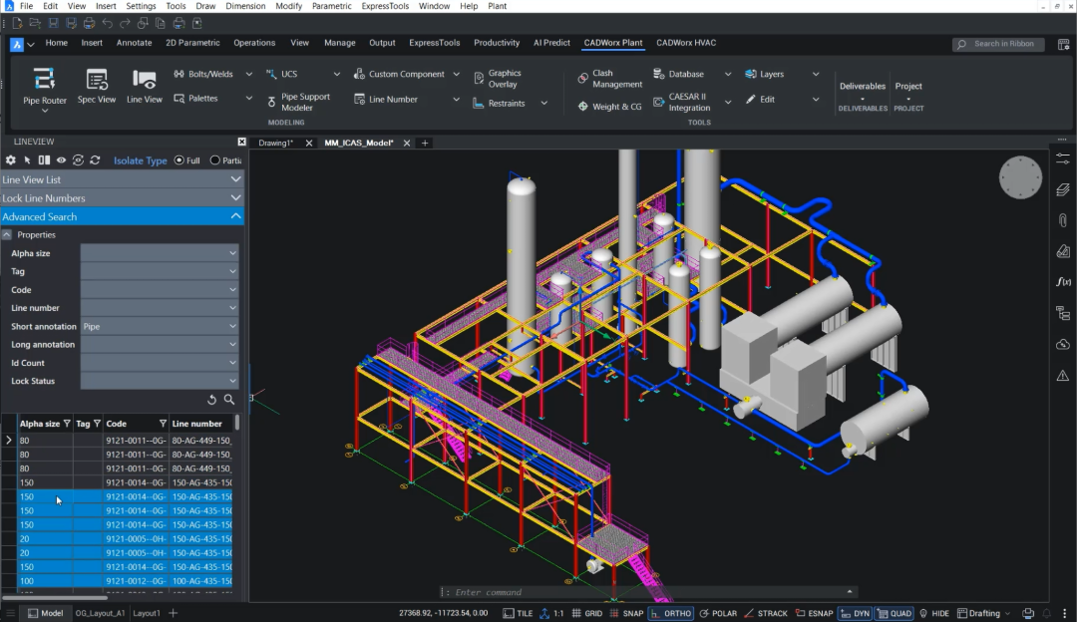Toggle POLAR tracking
The width and height of the screenshot is (1077, 622).
click(x=718, y=613)
